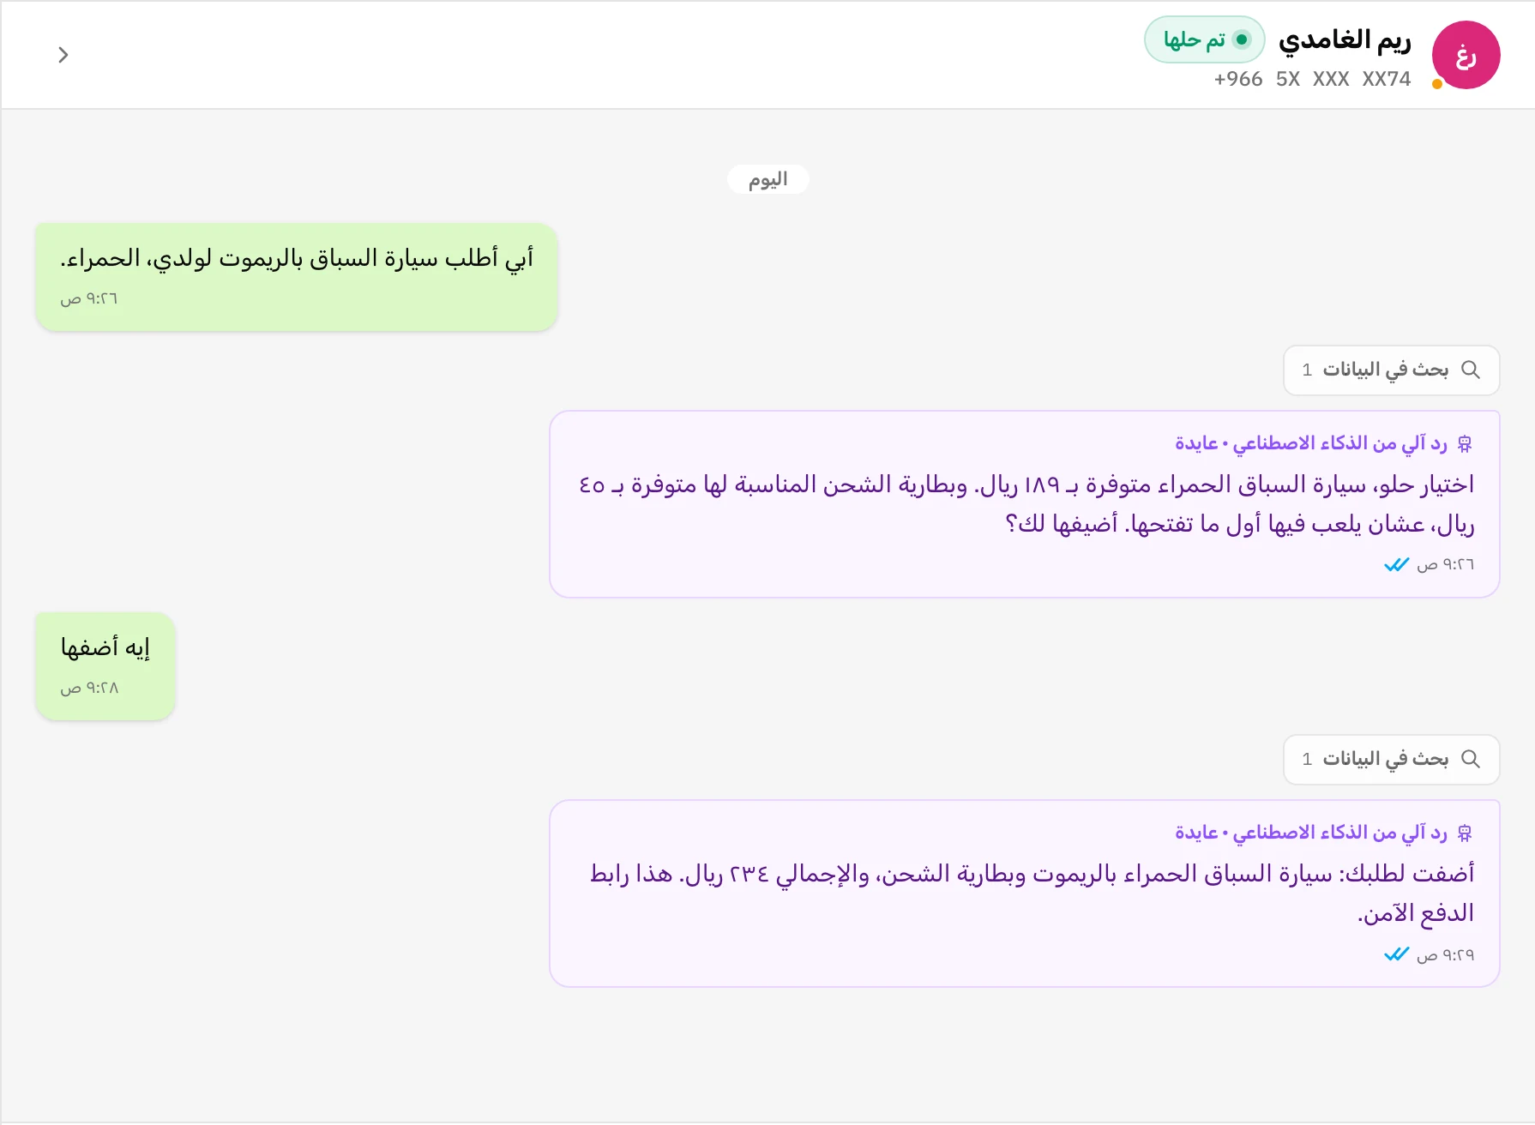Screen dimensions: 1535x1125
Task: Click the AI label رد آلي on the second reply
Action: [1311, 833]
